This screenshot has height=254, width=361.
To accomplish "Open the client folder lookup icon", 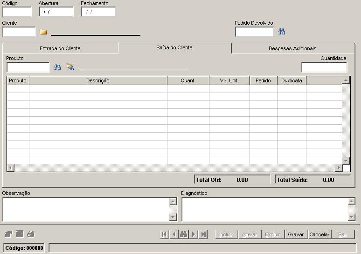I will [x=43, y=32].
